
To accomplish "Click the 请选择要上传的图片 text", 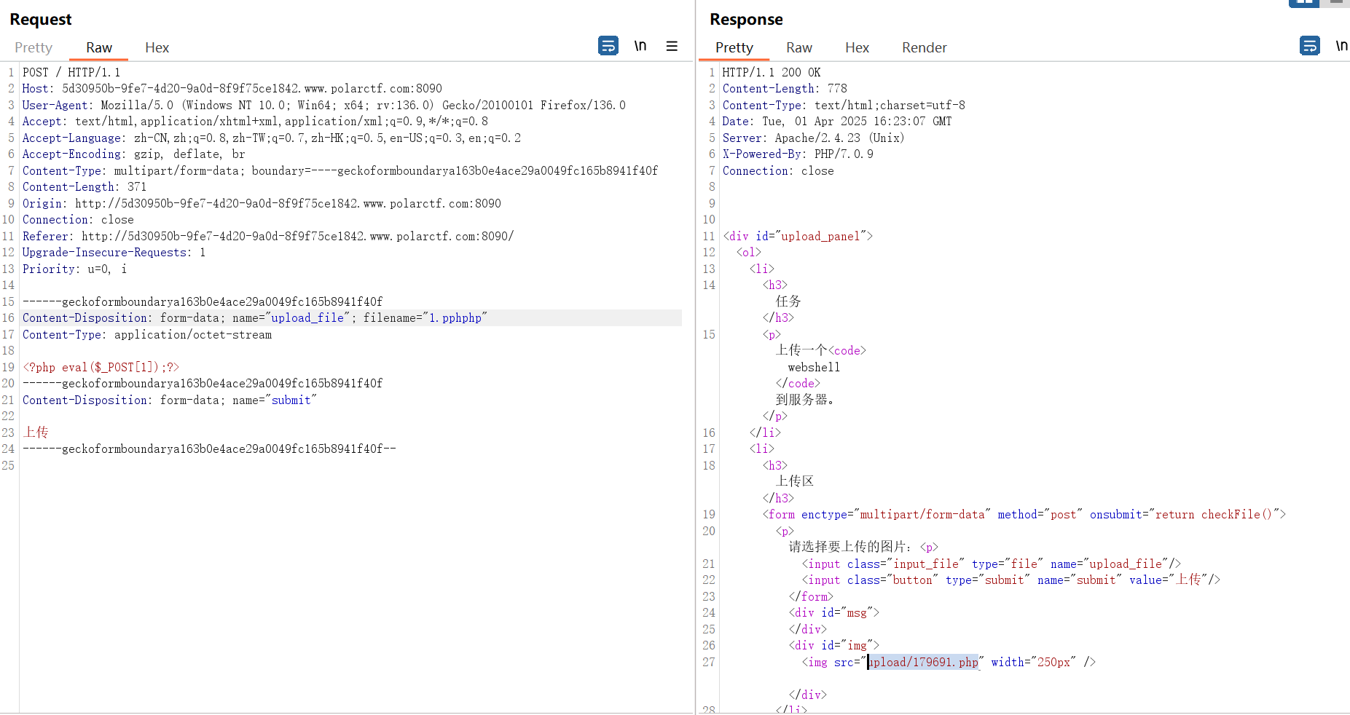I will [x=850, y=547].
